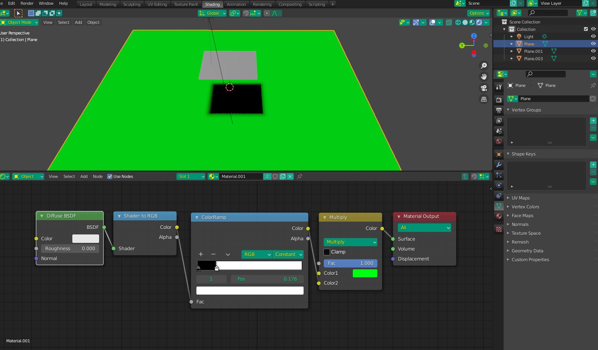Image resolution: width=598 pixels, height=350 pixels.
Task: Toggle X-ray display in viewport
Action: click(449, 22)
